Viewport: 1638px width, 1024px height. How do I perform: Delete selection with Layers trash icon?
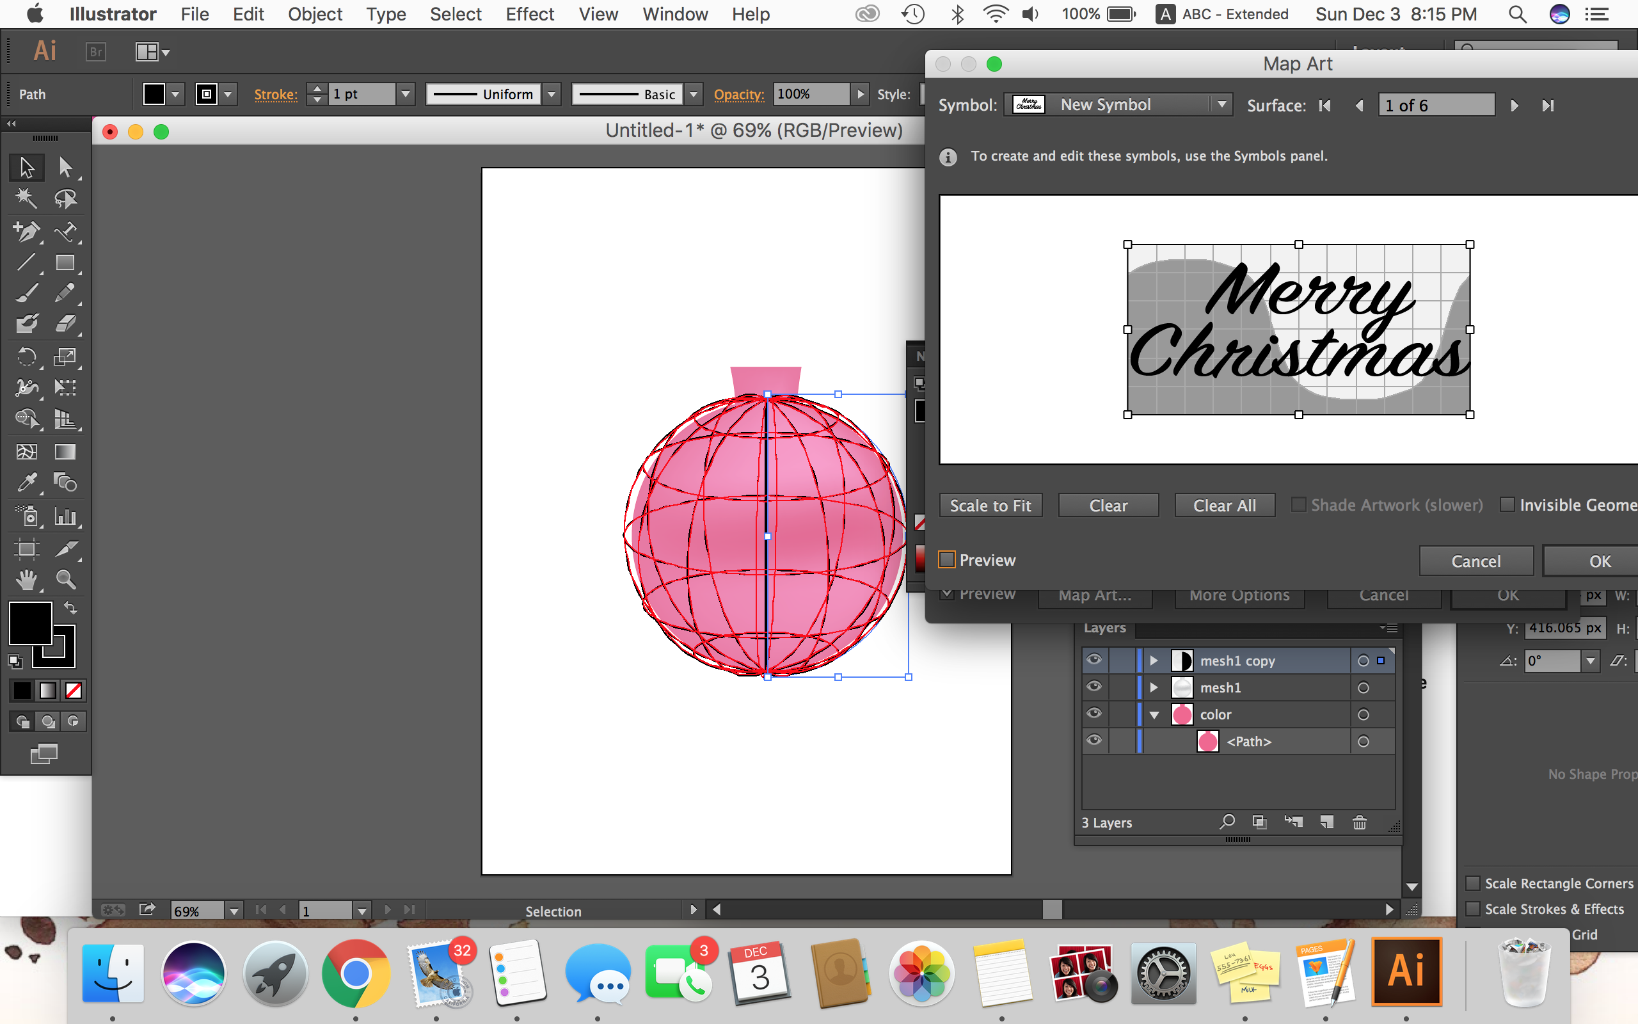[x=1359, y=822]
